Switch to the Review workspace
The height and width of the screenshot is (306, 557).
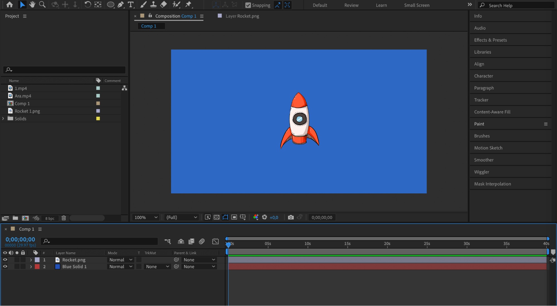click(351, 5)
